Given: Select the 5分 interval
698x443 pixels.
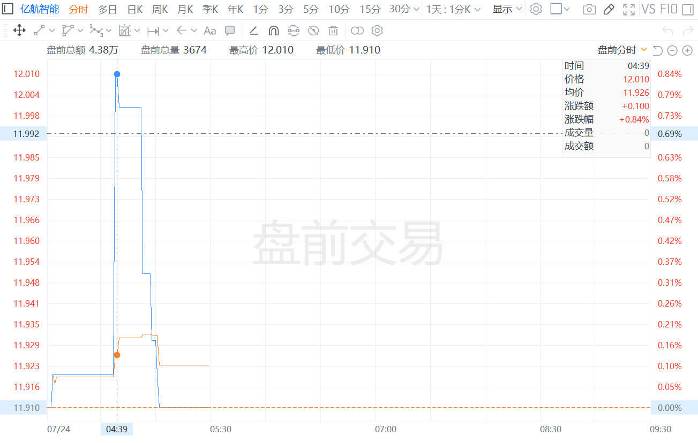Looking at the screenshot, I should coord(311,9).
